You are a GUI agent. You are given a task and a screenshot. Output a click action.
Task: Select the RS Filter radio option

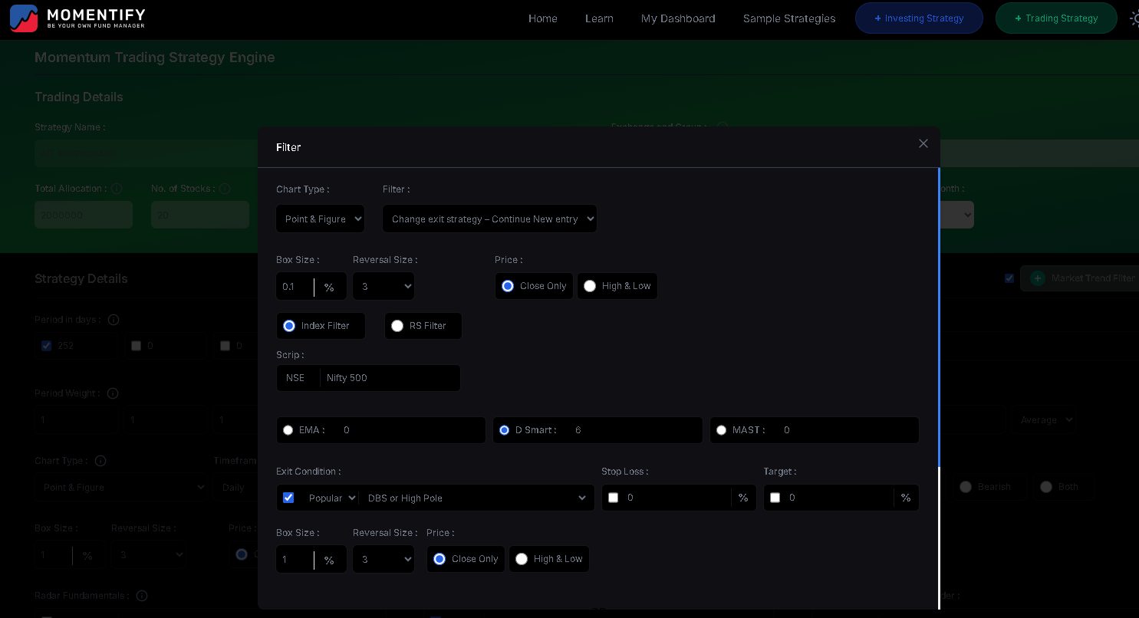coord(397,326)
